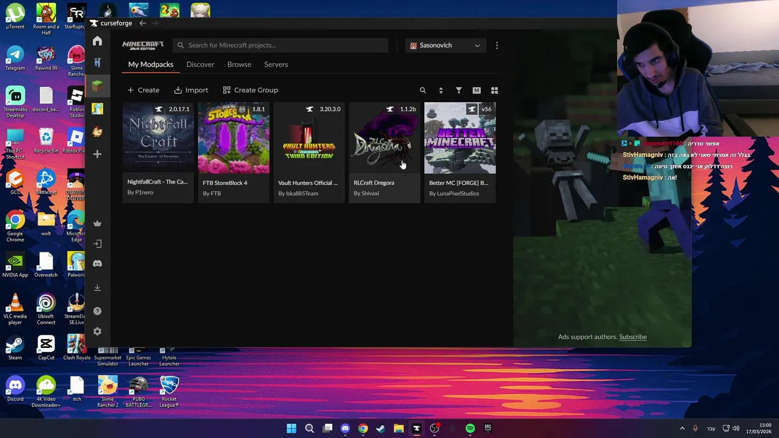Click the Minecraft Java Edition logo
Viewport: 779px width, 438px height.
click(x=143, y=45)
